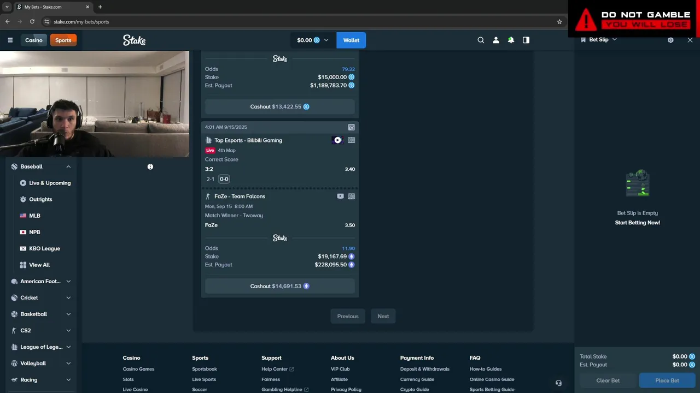Screen dimensions: 700x393
Task: Expand the American Football section
Action: [x=68, y=281]
